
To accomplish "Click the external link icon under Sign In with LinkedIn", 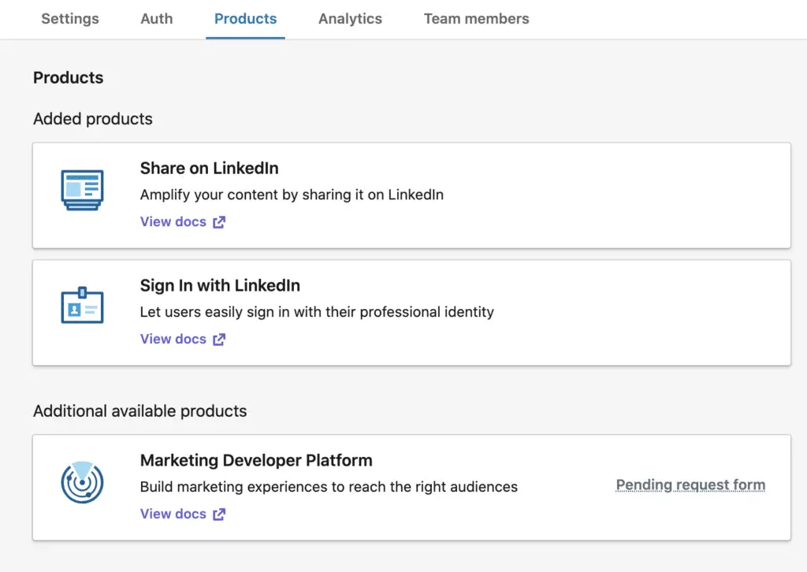I will click(x=219, y=340).
